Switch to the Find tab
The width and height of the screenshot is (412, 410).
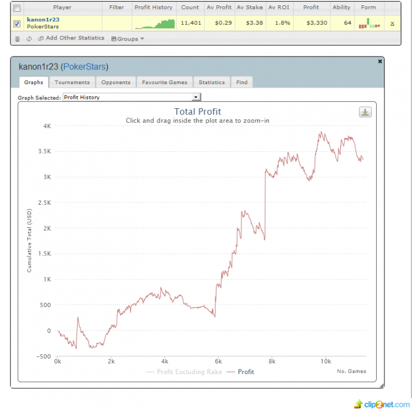[242, 82]
